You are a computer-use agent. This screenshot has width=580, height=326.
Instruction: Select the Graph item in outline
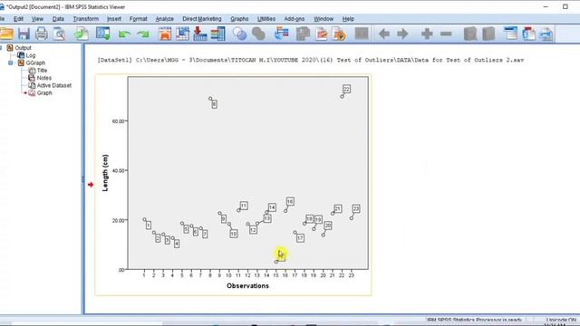(x=44, y=92)
